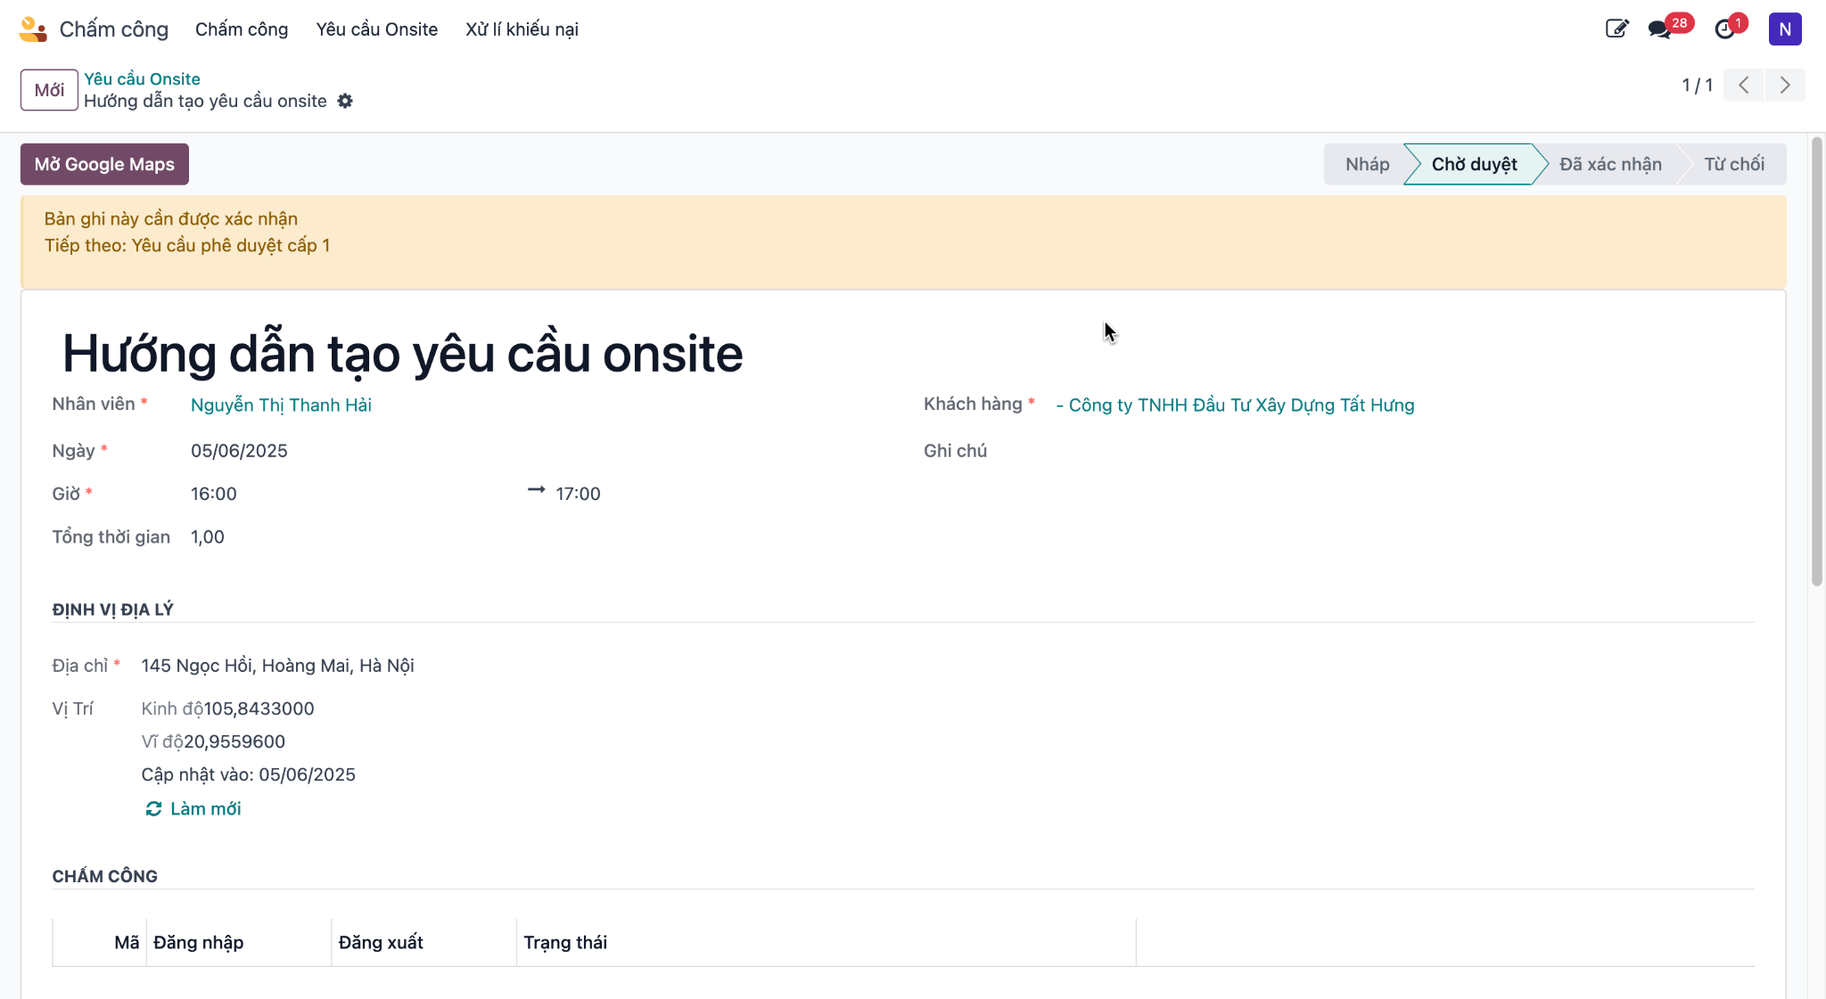Click the Tổng thời gian value 1,00
The width and height of the screenshot is (1826, 999).
tap(208, 537)
